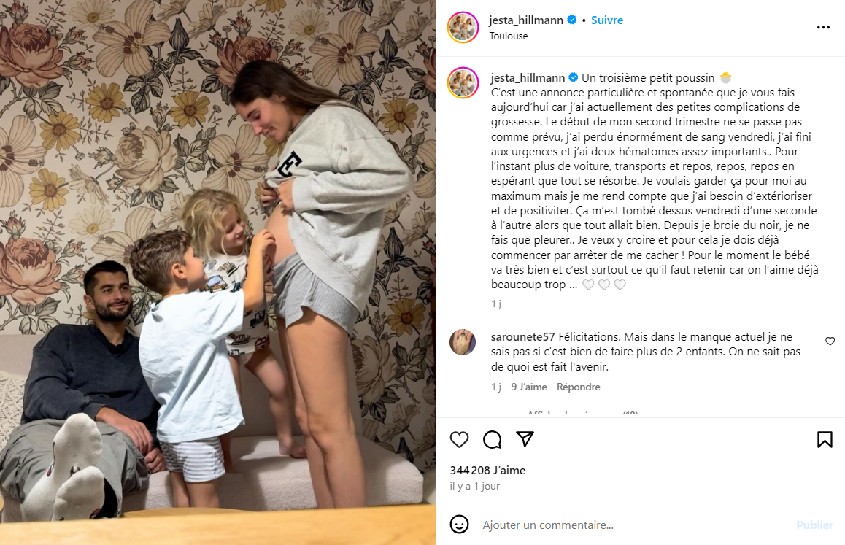The width and height of the screenshot is (845, 545).
Task: Like the post with heart icon
Action: pyautogui.click(x=459, y=440)
